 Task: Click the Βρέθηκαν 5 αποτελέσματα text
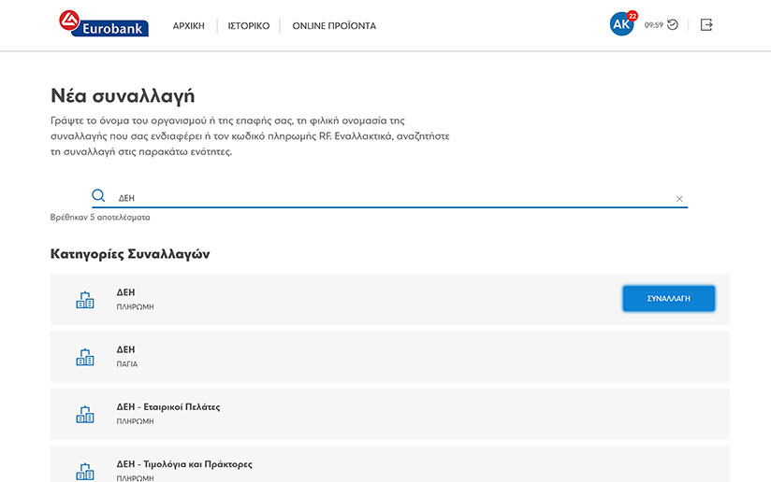(100, 217)
